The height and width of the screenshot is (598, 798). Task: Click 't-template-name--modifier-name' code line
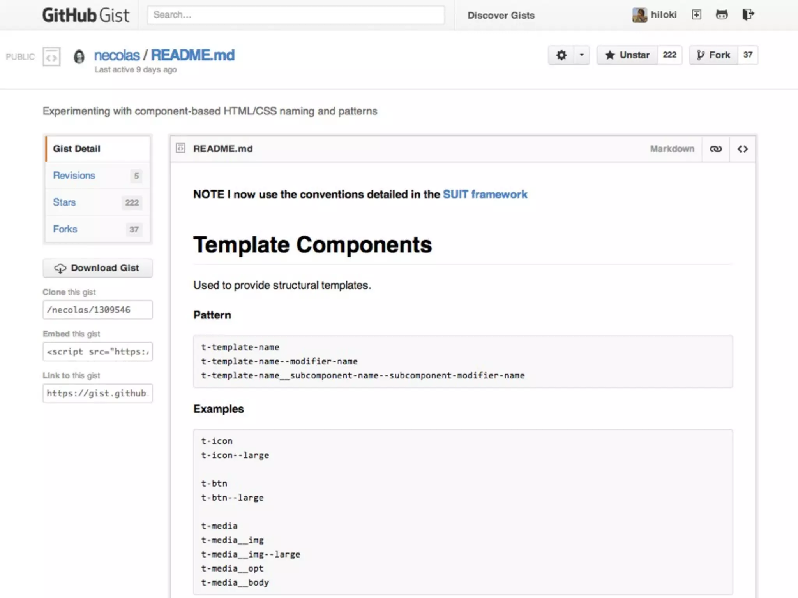pyautogui.click(x=279, y=361)
